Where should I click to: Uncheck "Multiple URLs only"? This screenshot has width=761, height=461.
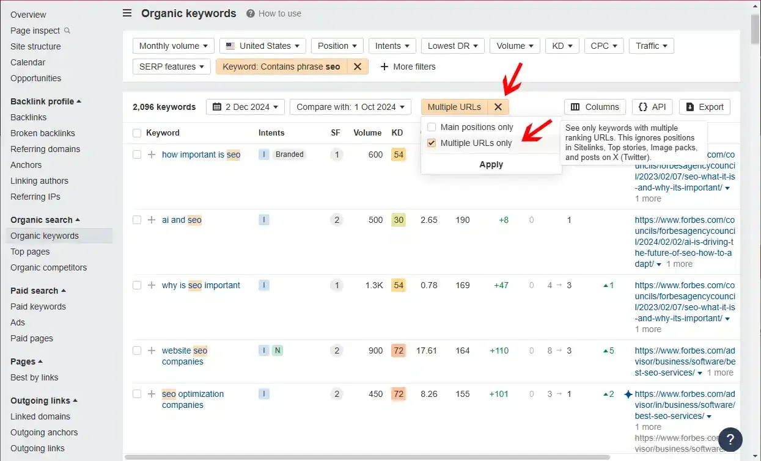tap(432, 142)
